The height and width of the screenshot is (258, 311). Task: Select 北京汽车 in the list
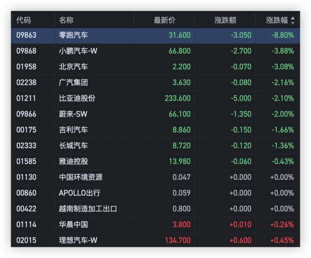click(73, 67)
